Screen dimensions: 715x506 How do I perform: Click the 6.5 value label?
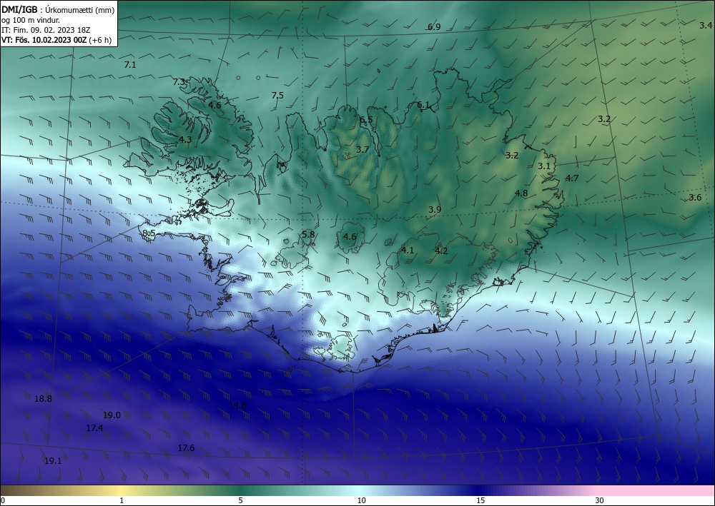366,120
